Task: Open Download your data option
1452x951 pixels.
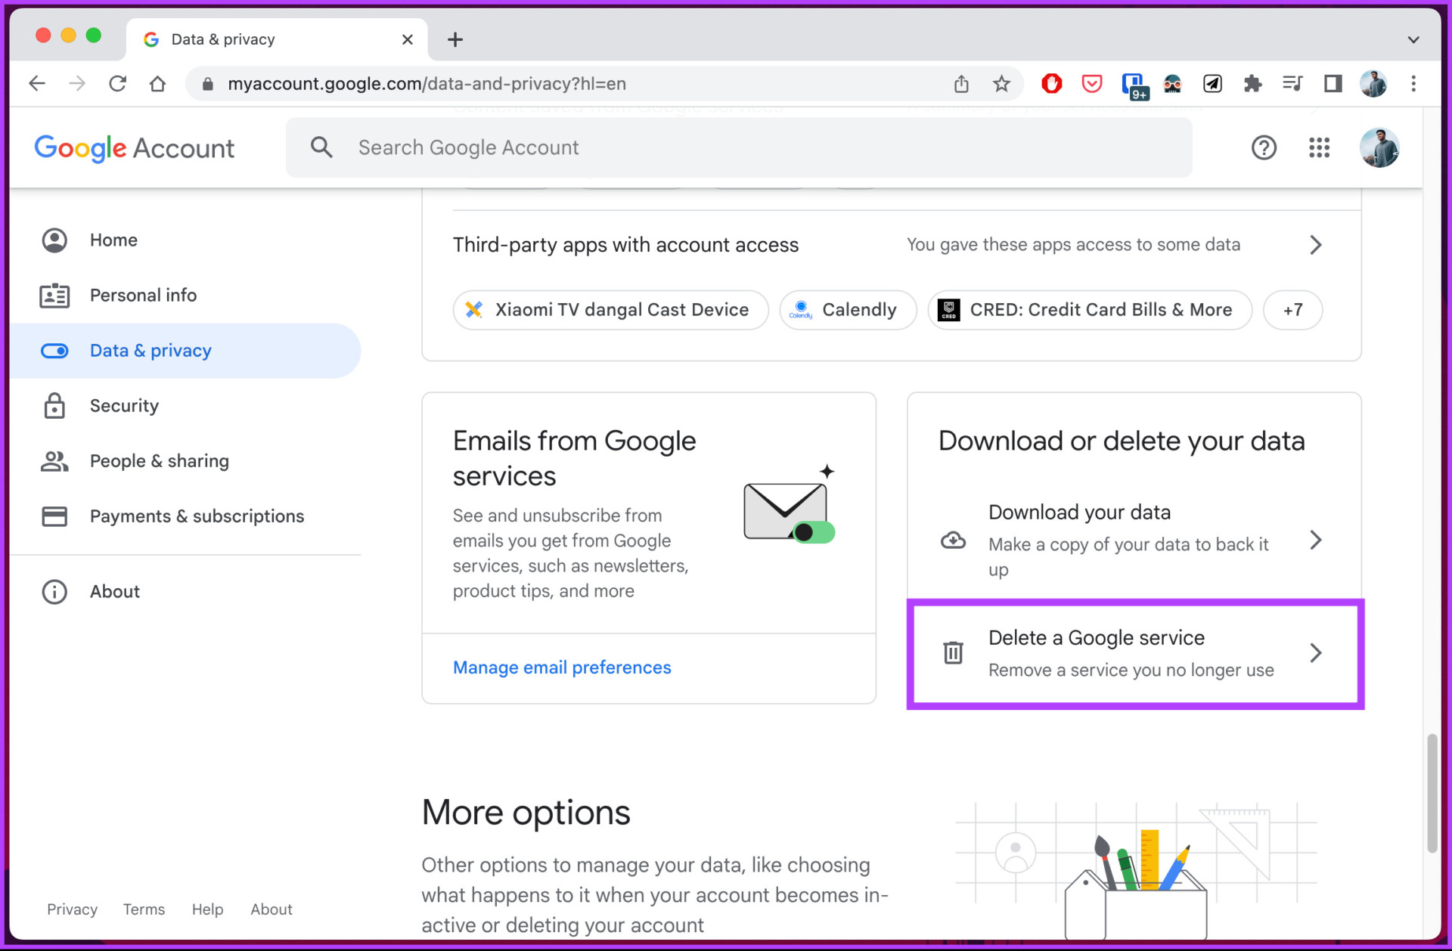Action: [x=1134, y=540]
